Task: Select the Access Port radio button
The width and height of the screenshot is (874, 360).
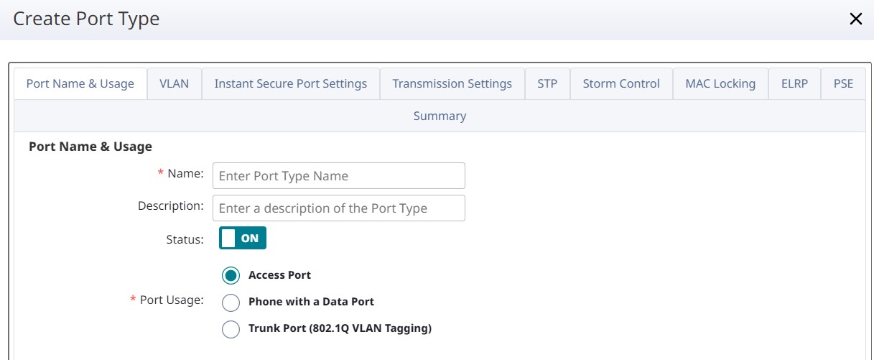Action: coord(231,275)
